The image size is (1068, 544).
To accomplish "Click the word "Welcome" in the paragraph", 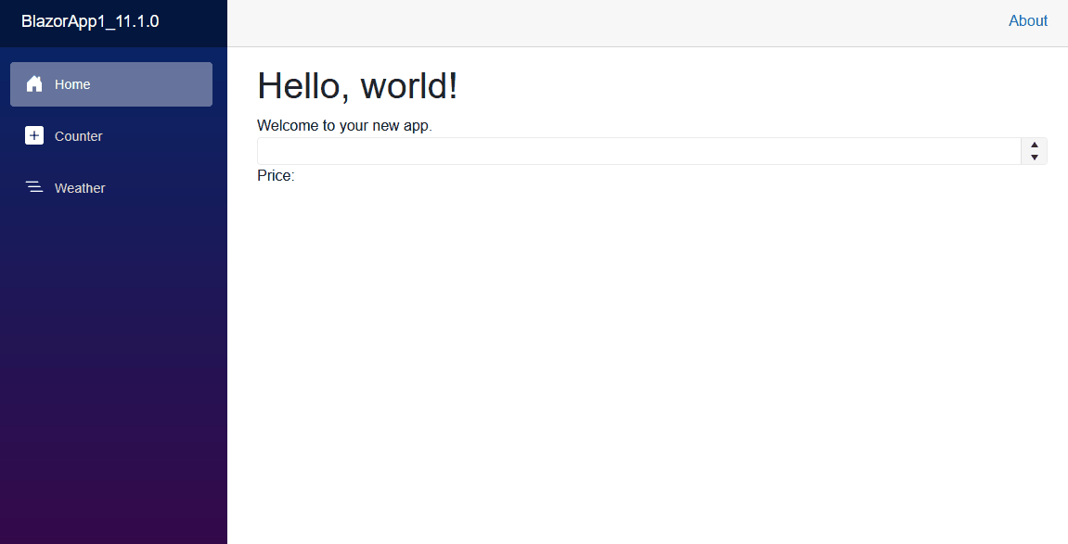I will point(288,126).
